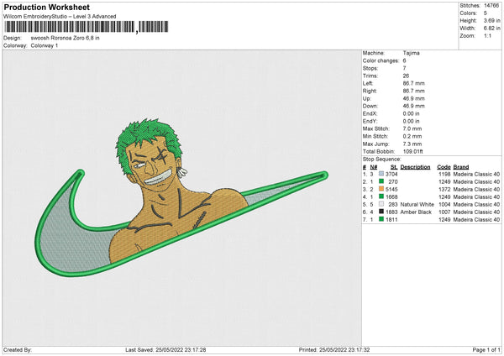Click the "Brand" column header
Viewport: 504px width, 356px height.
click(x=461, y=167)
